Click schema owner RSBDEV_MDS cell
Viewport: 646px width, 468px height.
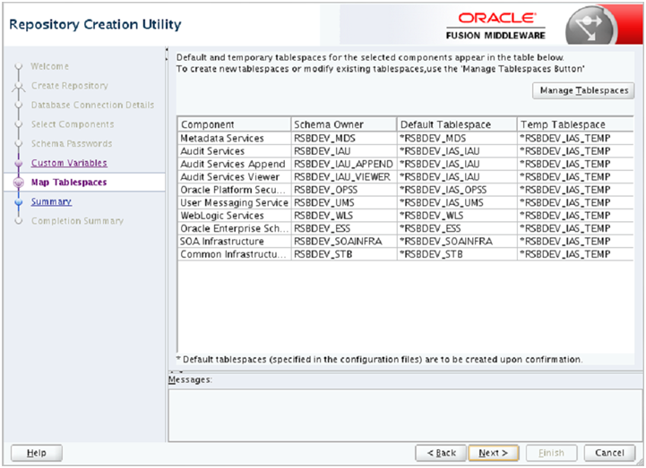click(x=343, y=139)
